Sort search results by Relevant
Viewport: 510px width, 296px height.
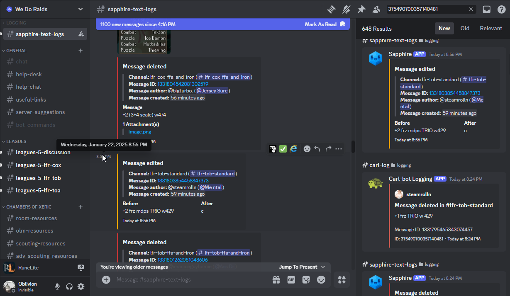(491, 28)
